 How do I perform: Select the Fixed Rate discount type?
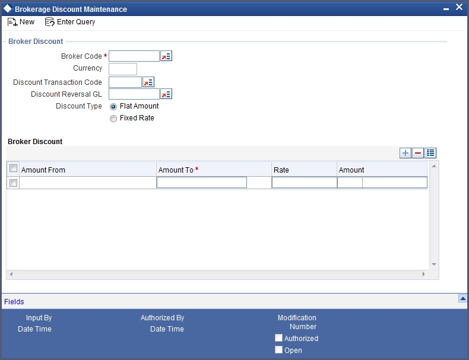pyautogui.click(x=113, y=119)
